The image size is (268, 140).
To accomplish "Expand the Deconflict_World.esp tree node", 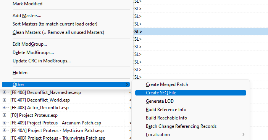I will pyautogui.click(x=4, y=100).
